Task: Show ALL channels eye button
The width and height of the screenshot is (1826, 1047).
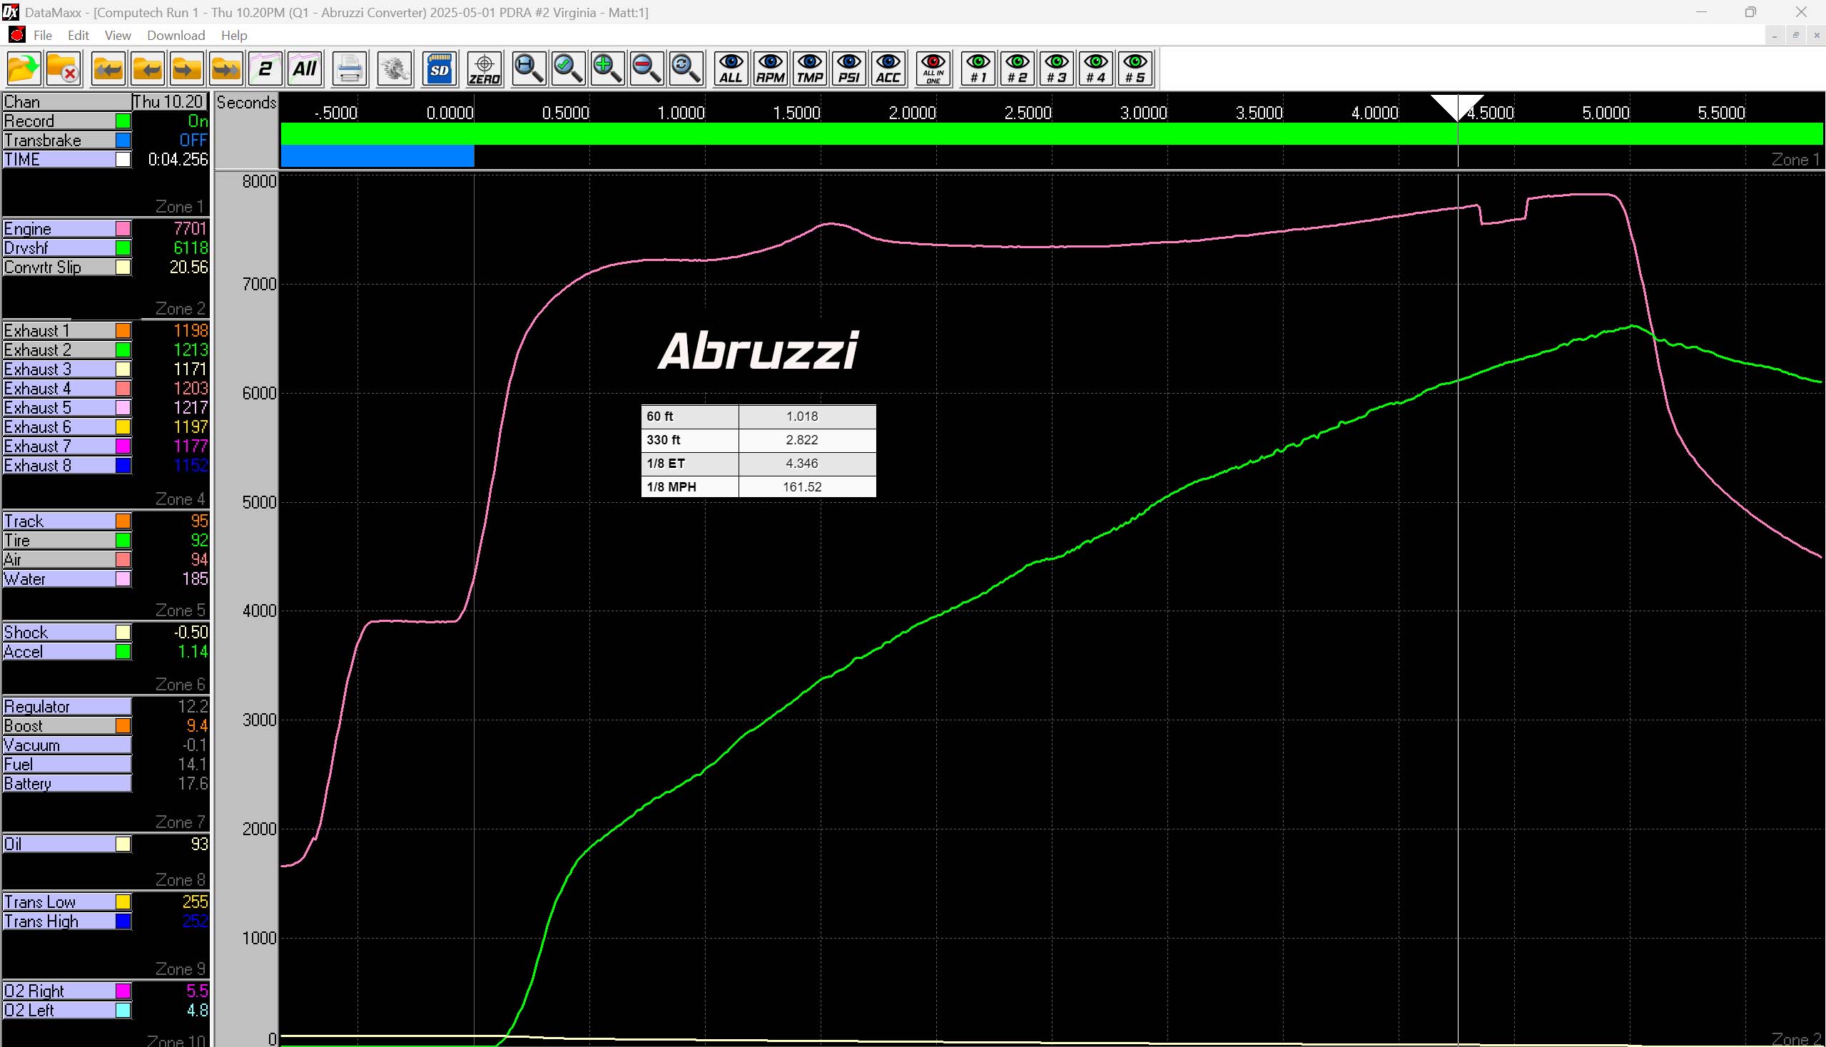Action: pos(731,69)
